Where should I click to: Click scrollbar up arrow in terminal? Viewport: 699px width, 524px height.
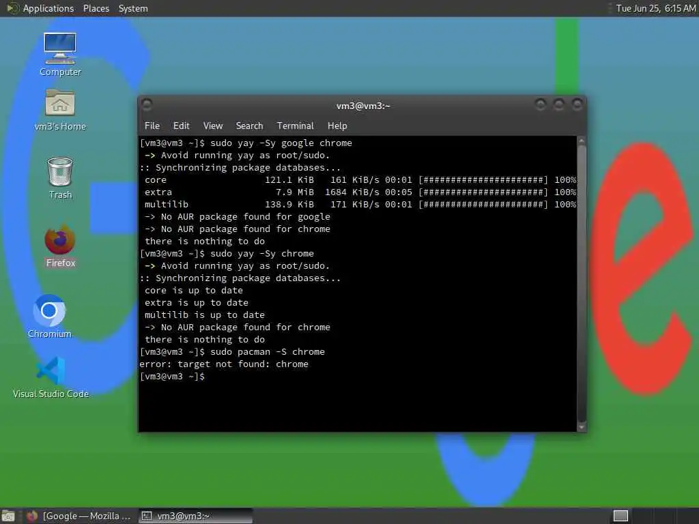(x=582, y=141)
